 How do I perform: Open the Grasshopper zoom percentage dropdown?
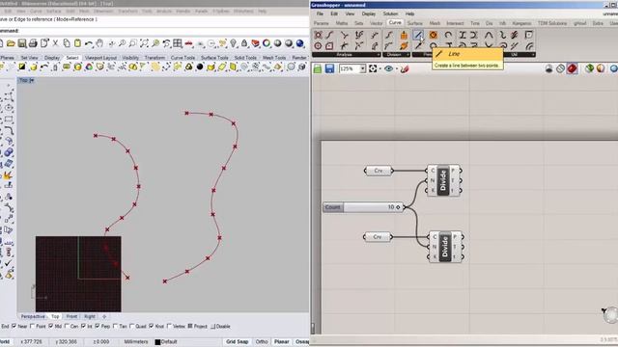[x=363, y=68]
